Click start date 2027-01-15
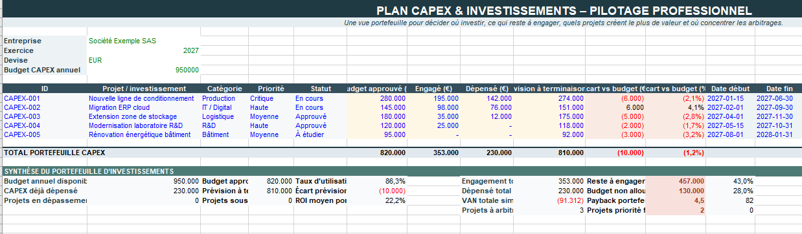This screenshot has height=234, width=802. pos(730,98)
